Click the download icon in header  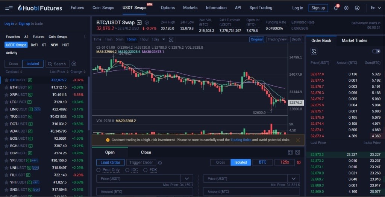357,8
